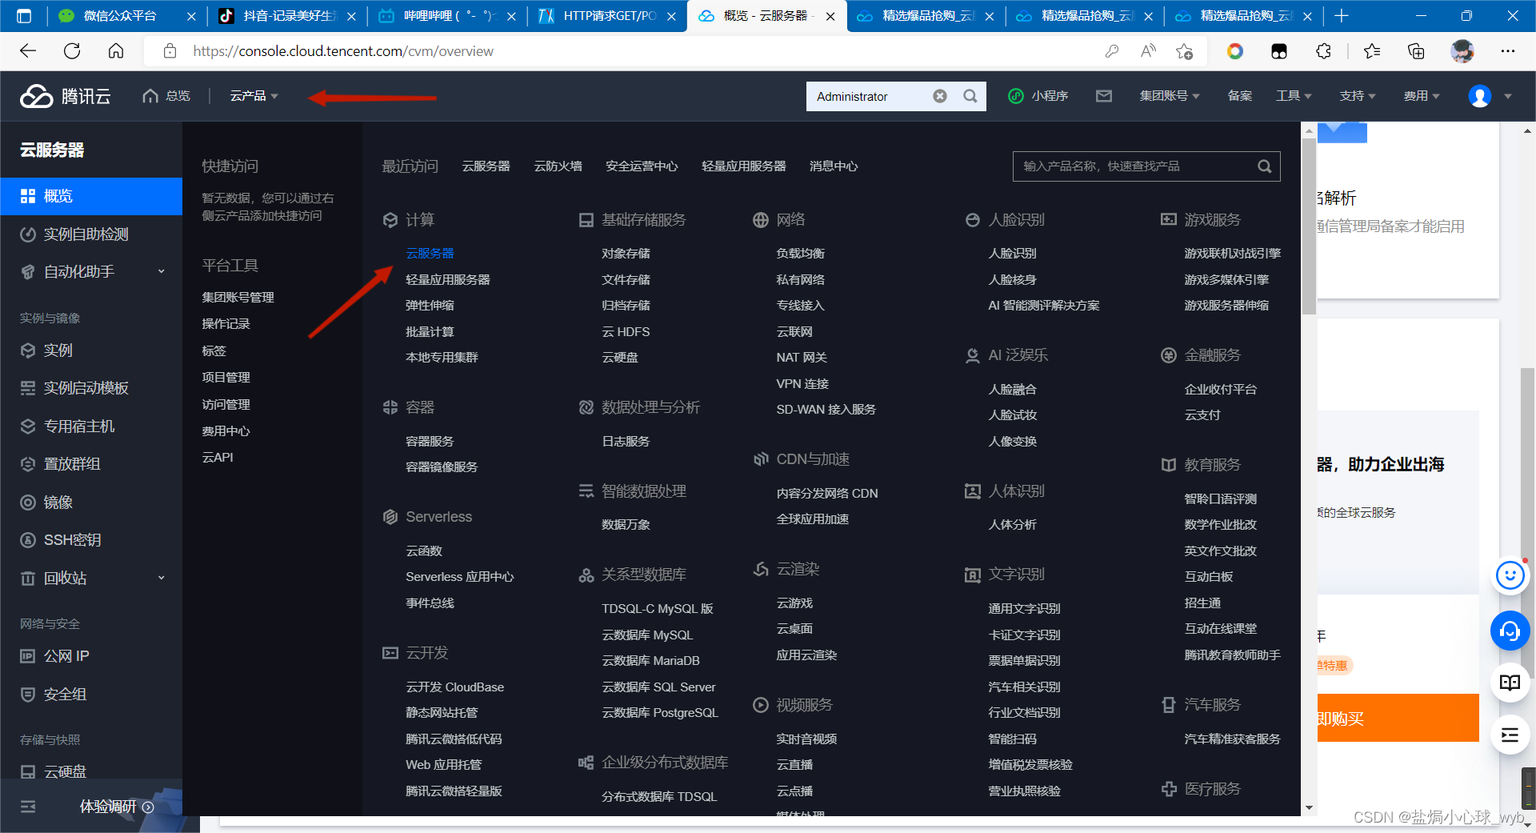This screenshot has width=1536, height=833.
Task: Open 体验调研 at sidebar bottom
Action: (116, 807)
